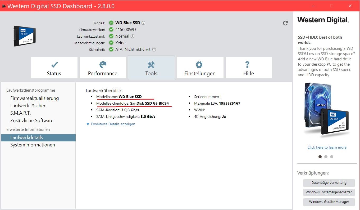Open Firmwareaktualisierung in the sidebar
The height and width of the screenshot is (210, 360).
pos(34,98)
